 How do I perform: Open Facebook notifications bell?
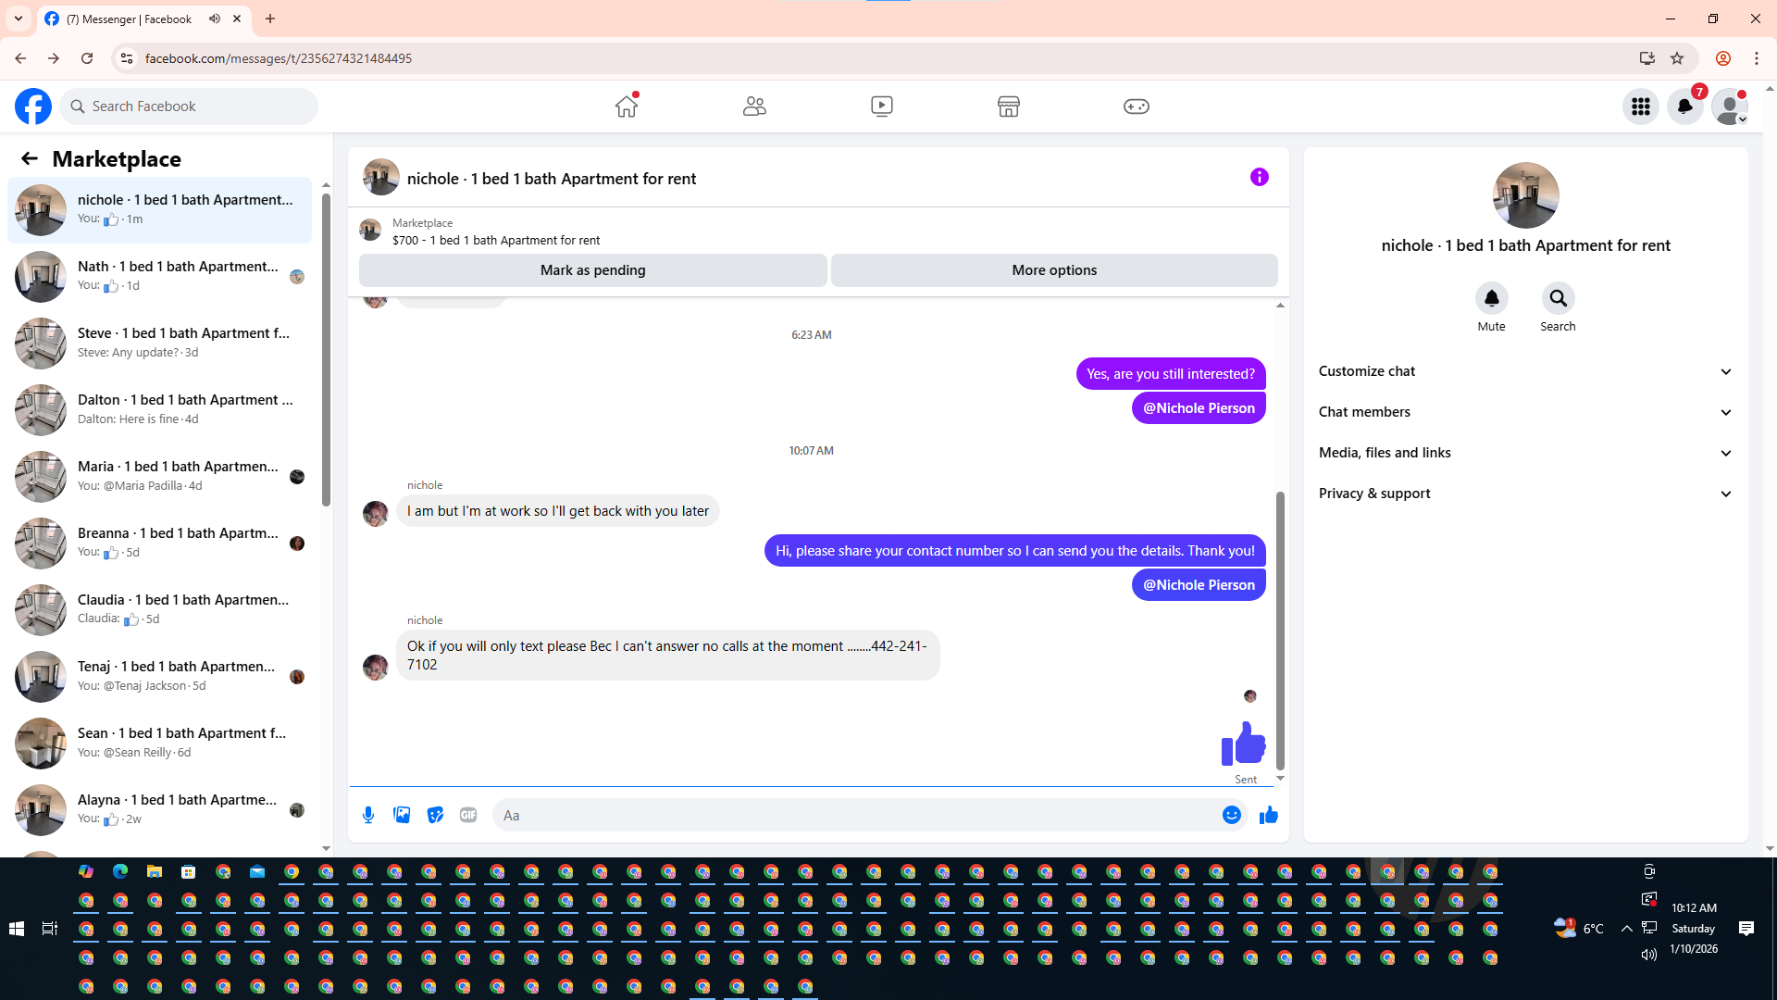click(x=1684, y=106)
